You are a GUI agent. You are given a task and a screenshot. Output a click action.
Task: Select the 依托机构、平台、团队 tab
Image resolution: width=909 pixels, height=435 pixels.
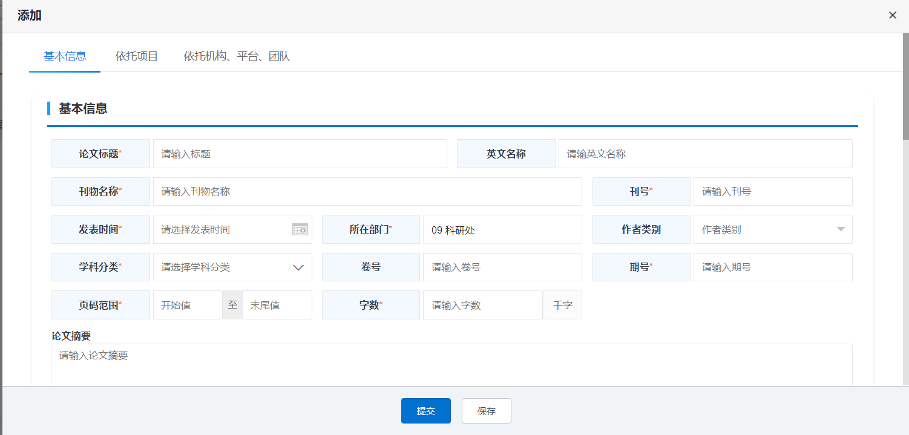coord(237,56)
